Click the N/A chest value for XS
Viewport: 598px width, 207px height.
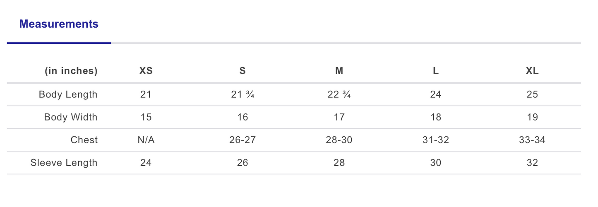(x=146, y=140)
